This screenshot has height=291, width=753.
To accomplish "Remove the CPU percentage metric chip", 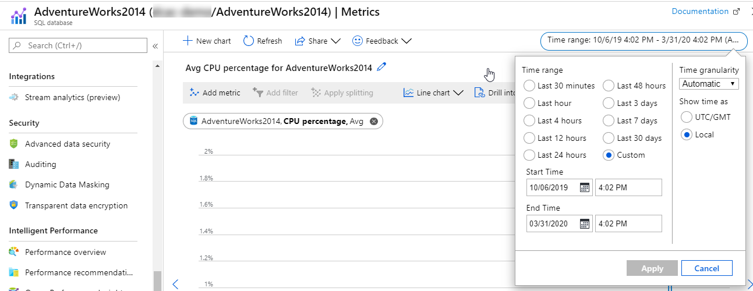I will point(374,121).
